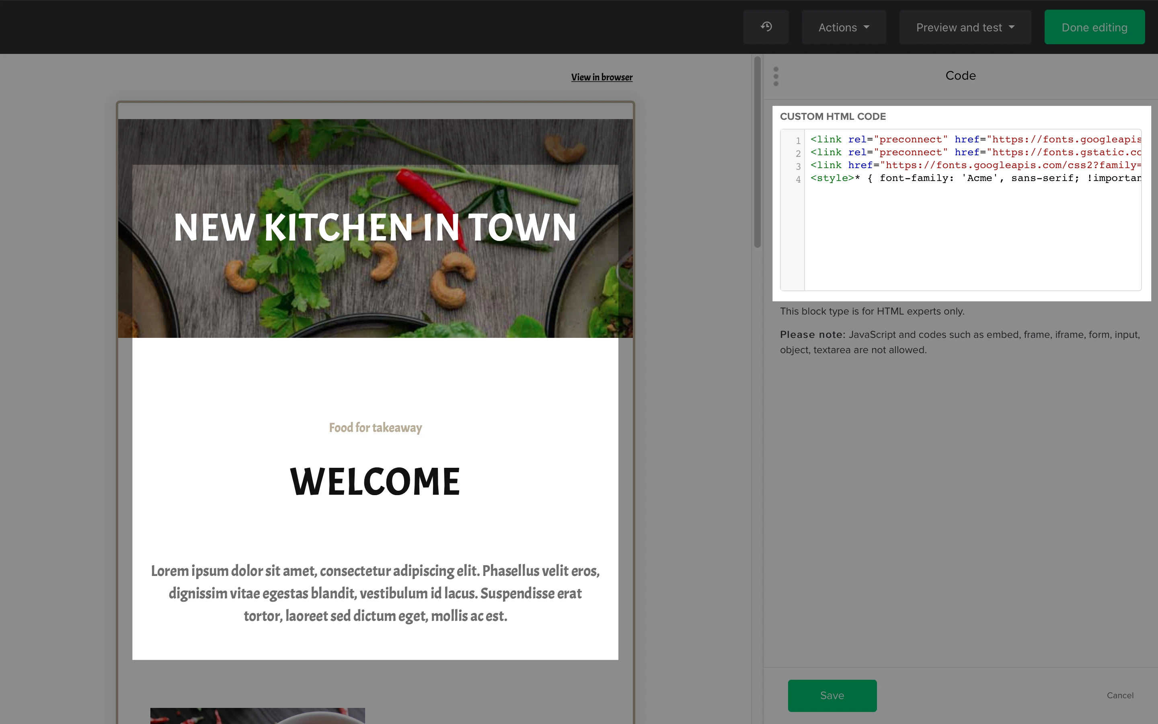Image resolution: width=1158 pixels, height=724 pixels.
Task: Select the WELCOME heading block
Action: coord(375,481)
